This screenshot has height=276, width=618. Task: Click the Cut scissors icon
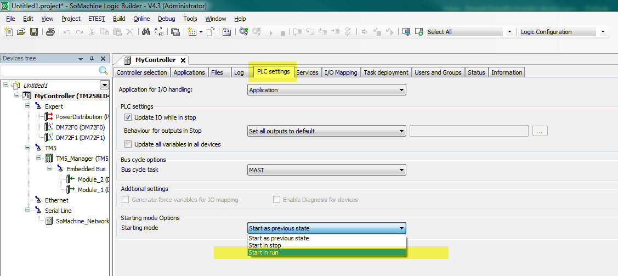(92, 32)
